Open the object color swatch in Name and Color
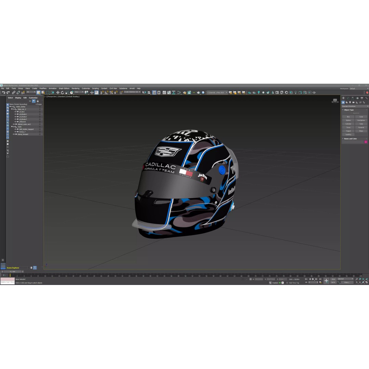The height and width of the screenshot is (369, 369). click(366, 142)
